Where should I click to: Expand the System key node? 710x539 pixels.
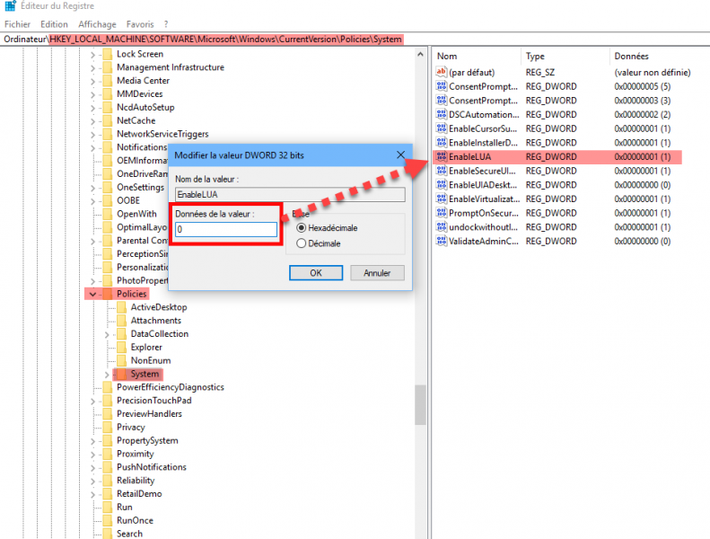pos(107,374)
